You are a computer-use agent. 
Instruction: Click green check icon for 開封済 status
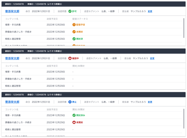74,39
